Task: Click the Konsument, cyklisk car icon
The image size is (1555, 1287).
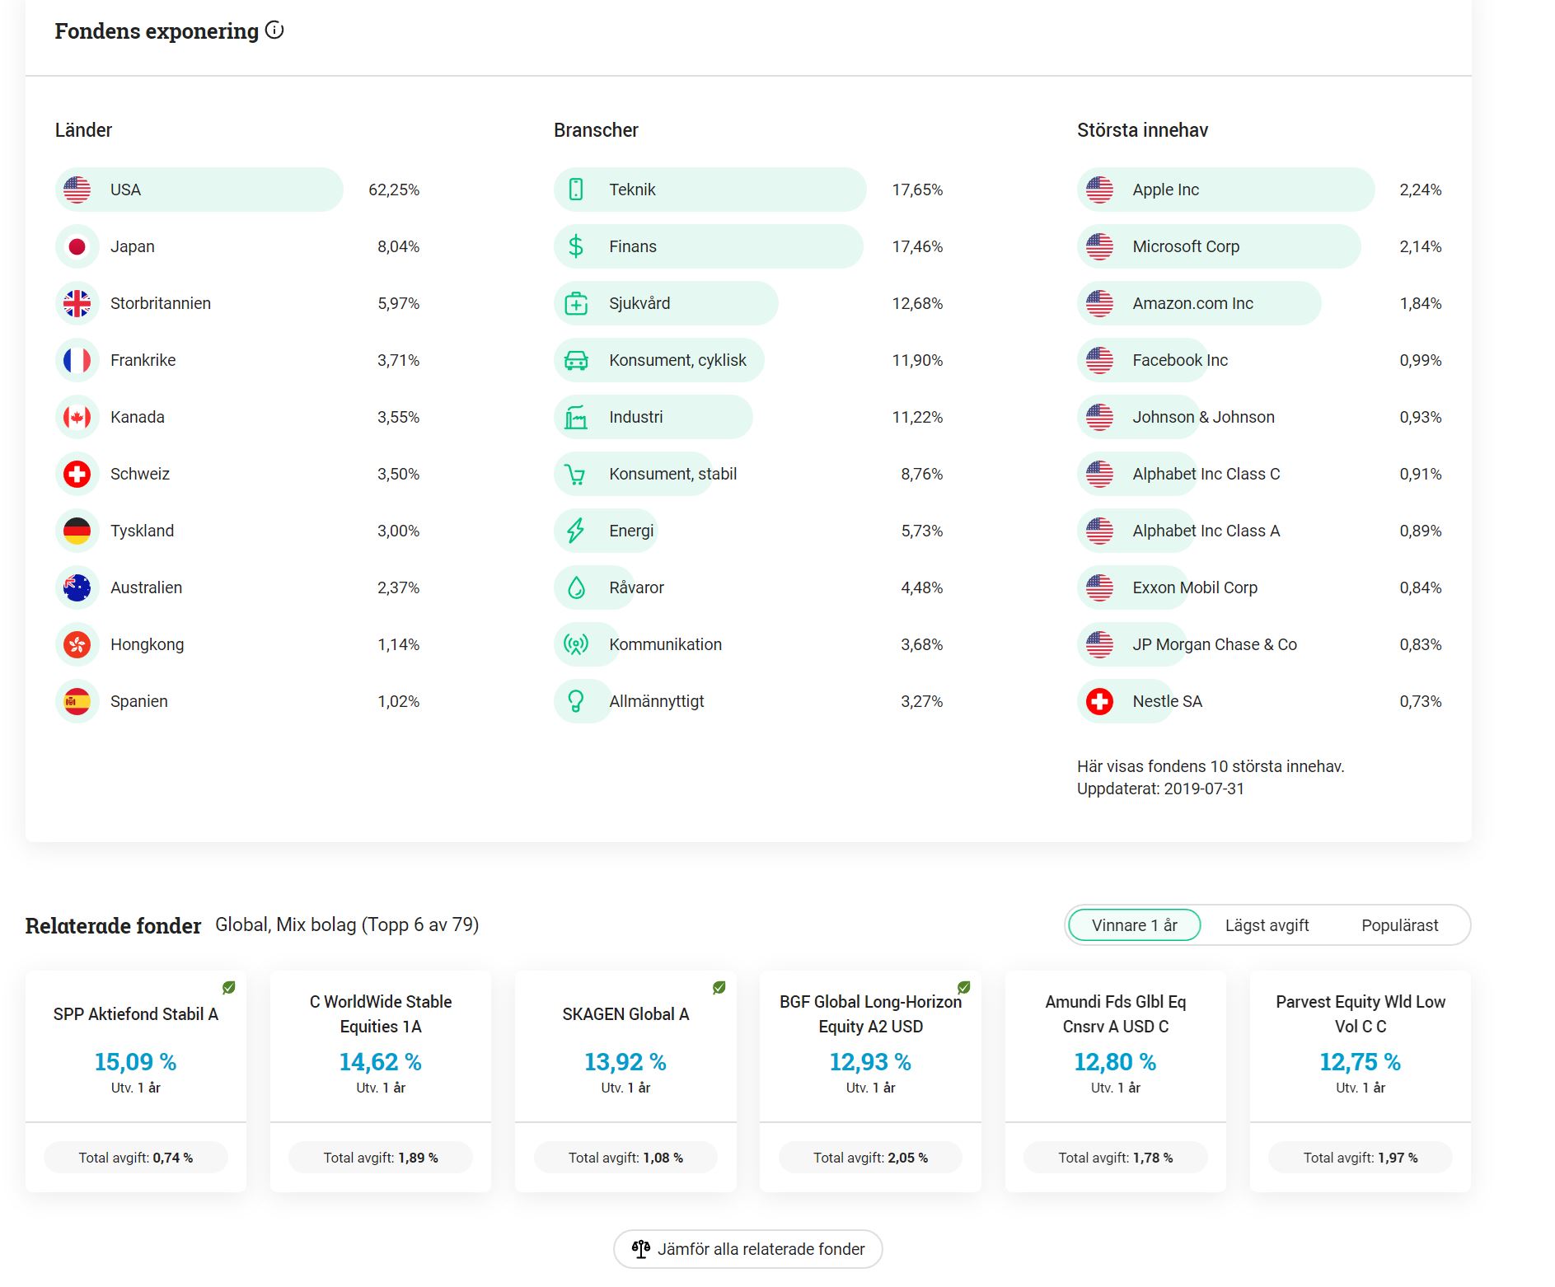Action: coord(576,360)
